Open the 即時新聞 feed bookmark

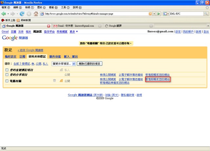tap(24, 20)
